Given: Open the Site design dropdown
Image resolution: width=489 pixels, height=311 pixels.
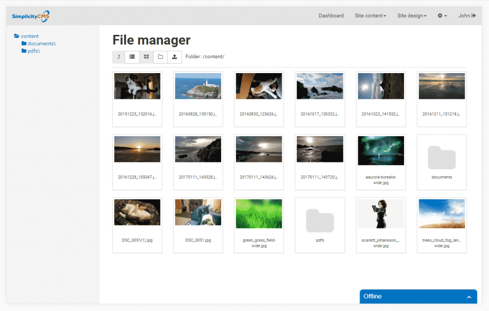Looking at the screenshot, I should tap(412, 15).
